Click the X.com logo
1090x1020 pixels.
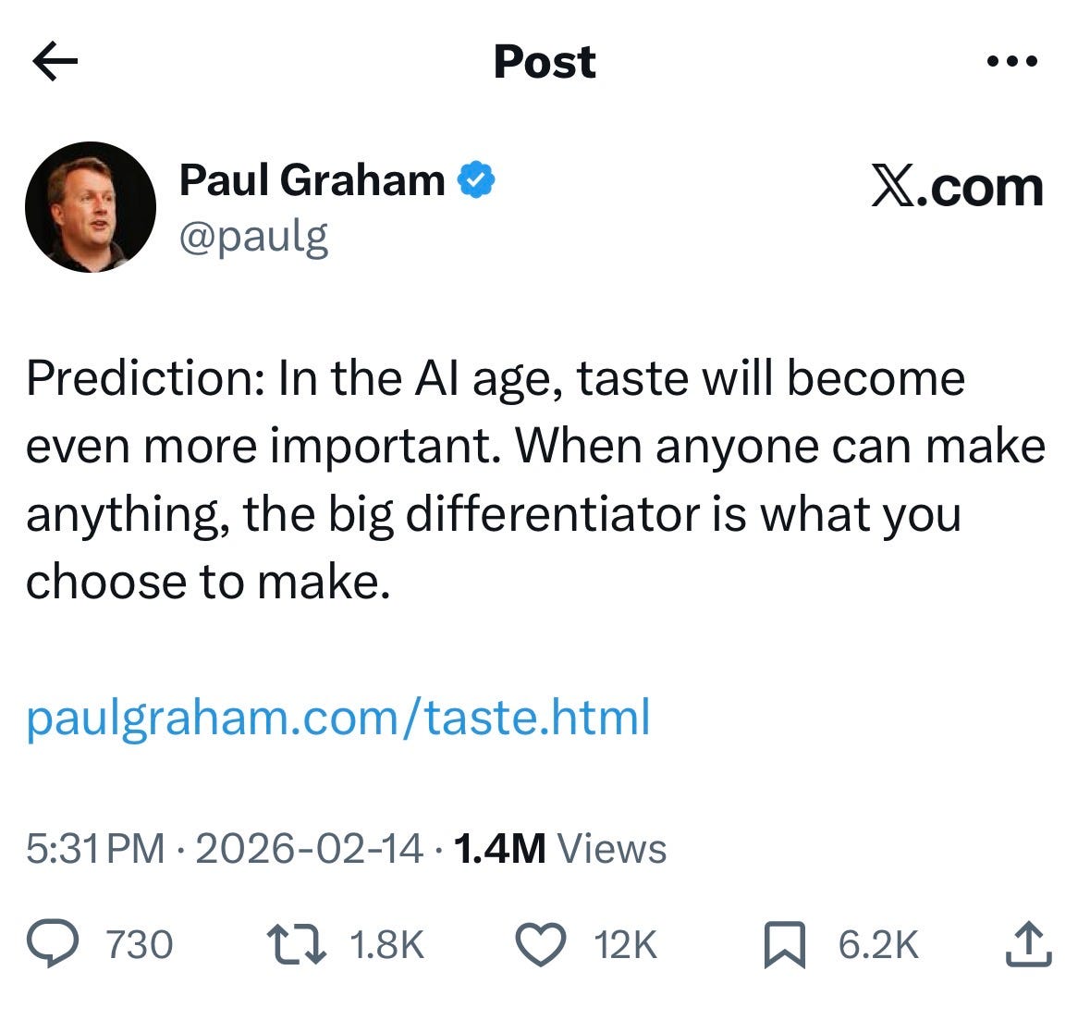tap(957, 187)
